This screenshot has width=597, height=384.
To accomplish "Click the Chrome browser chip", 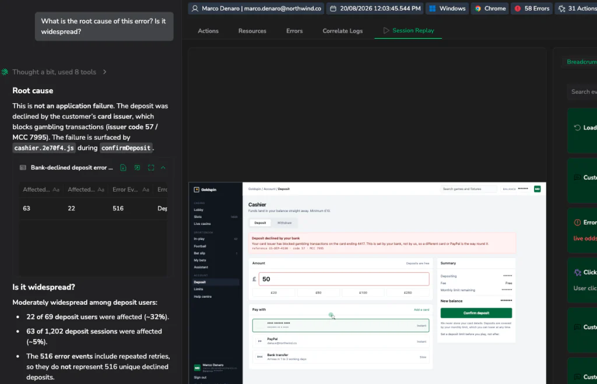I will (x=490, y=8).
